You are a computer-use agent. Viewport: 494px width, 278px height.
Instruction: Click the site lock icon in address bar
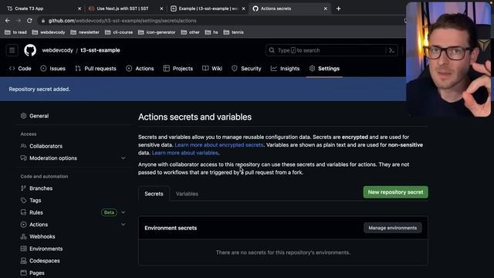43,21
